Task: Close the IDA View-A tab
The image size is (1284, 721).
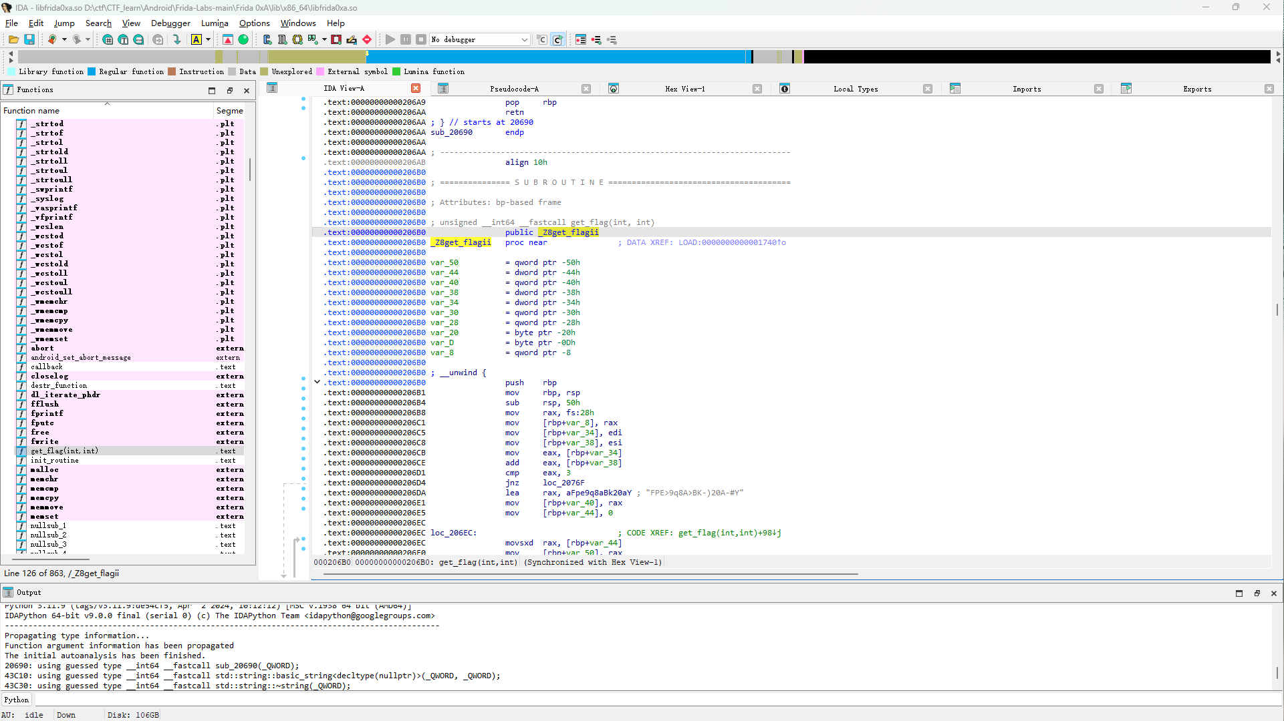Action: (416, 89)
